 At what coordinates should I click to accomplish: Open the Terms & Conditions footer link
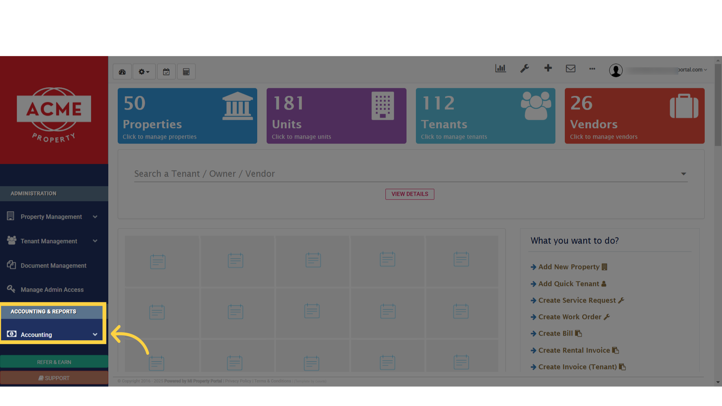pyautogui.click(x=273, y=381)
